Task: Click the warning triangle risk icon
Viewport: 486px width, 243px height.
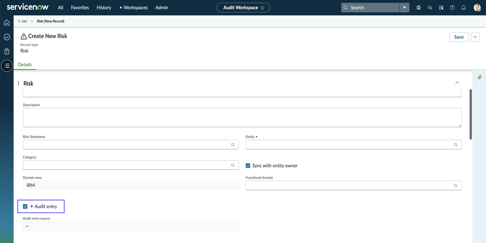Action: tap(24, 36)
